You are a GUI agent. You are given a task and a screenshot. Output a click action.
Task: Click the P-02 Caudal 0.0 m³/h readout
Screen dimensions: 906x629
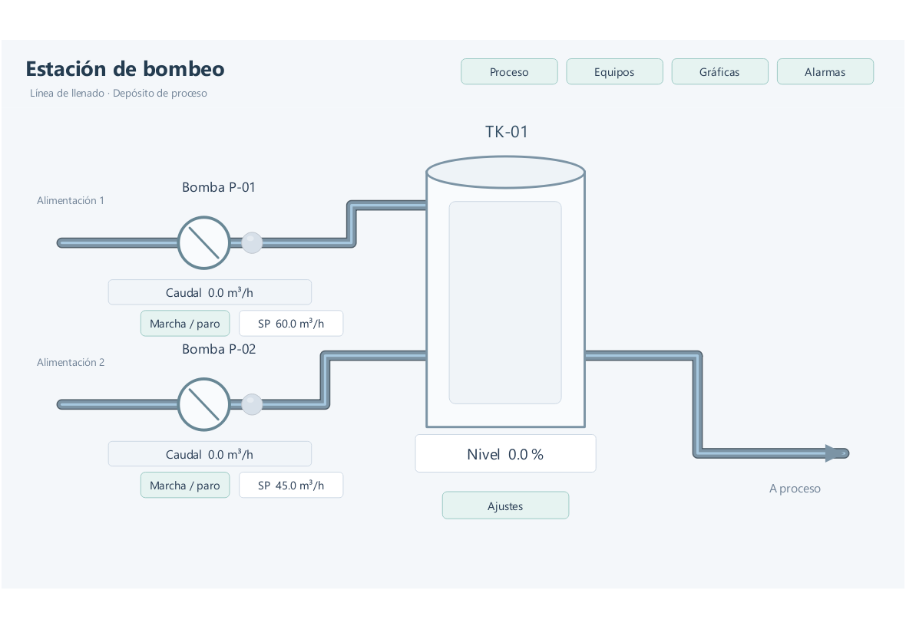210,454
